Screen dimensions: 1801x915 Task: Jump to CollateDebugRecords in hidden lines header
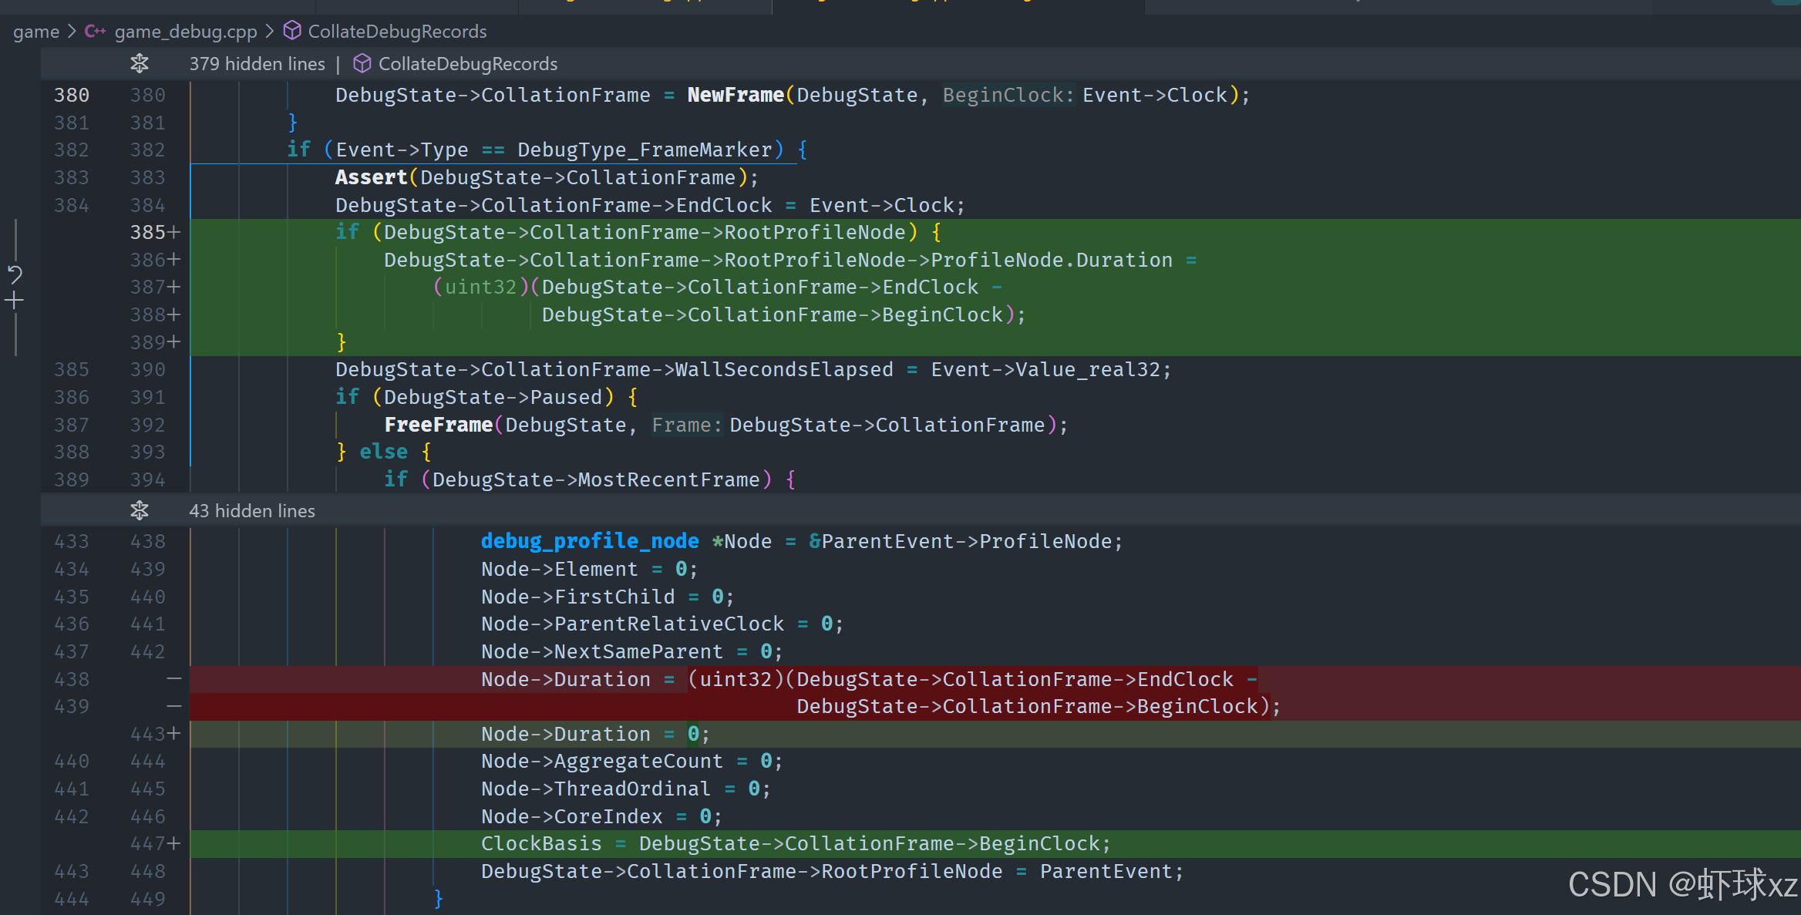click(467, 64)
